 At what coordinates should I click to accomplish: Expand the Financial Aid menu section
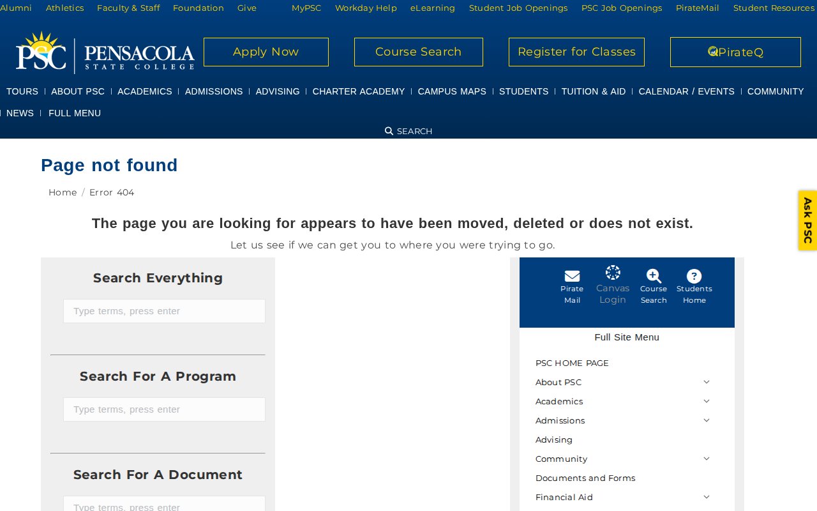(x=706, y=496)
